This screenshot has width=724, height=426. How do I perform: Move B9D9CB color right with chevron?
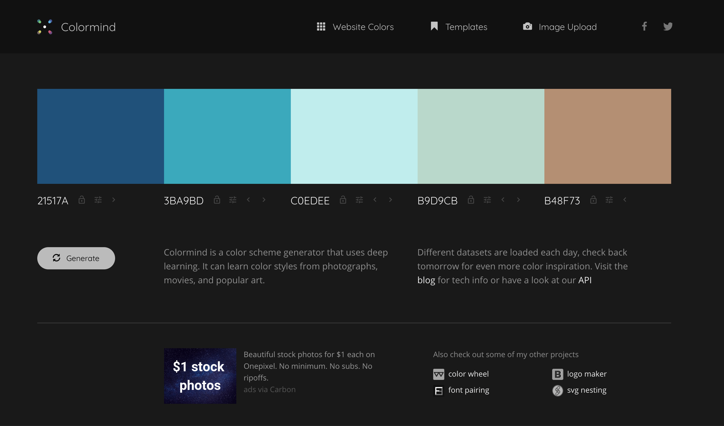pos(518,199)
